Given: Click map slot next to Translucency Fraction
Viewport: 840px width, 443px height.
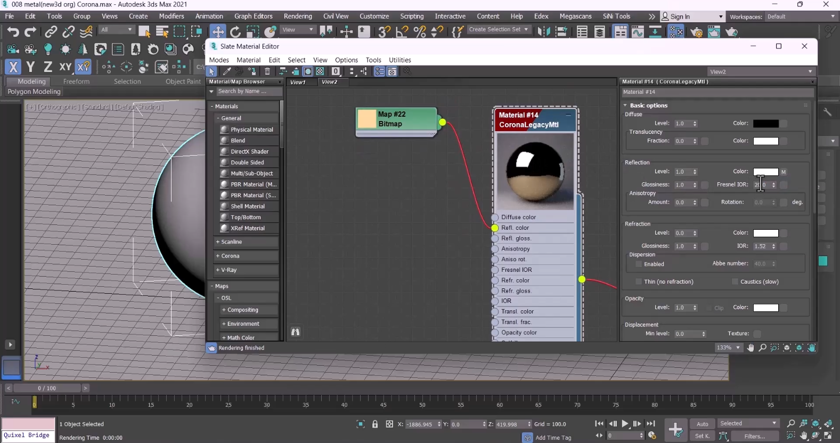Looking at the screenshot, I should (705, 141).
